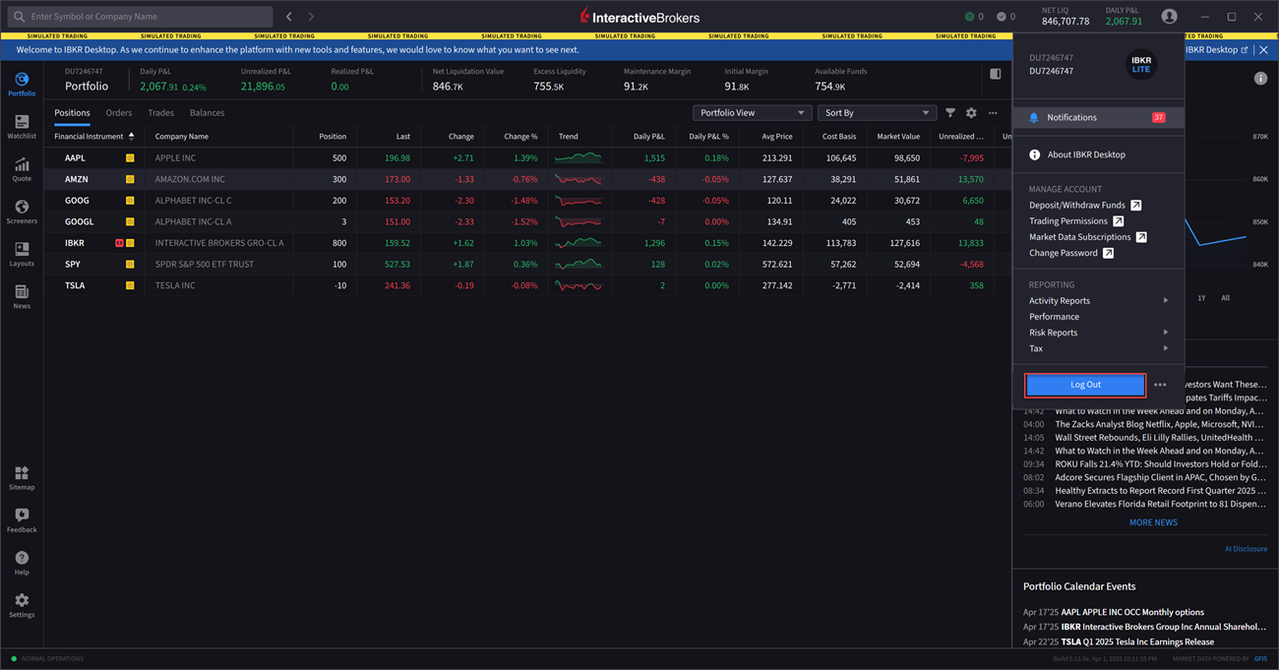Select the 1Y chart range
The width and height of the screenshot is (1279, 670).
[1202, 298]
